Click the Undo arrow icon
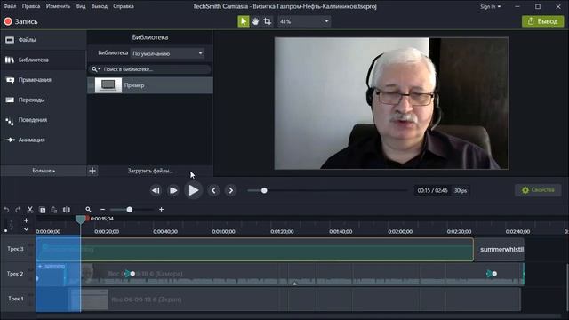Screen dimensions: 569x320 point(6,210)
